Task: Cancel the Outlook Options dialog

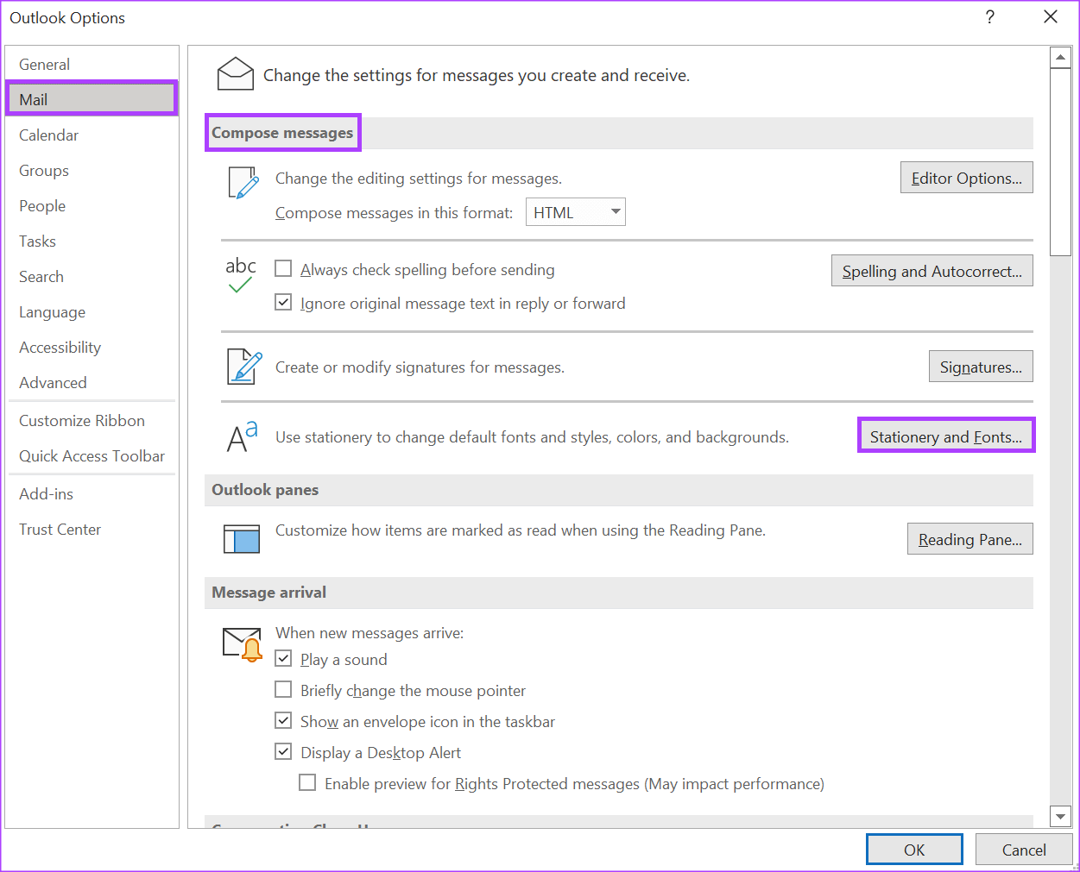Action: click(1024, 850)
